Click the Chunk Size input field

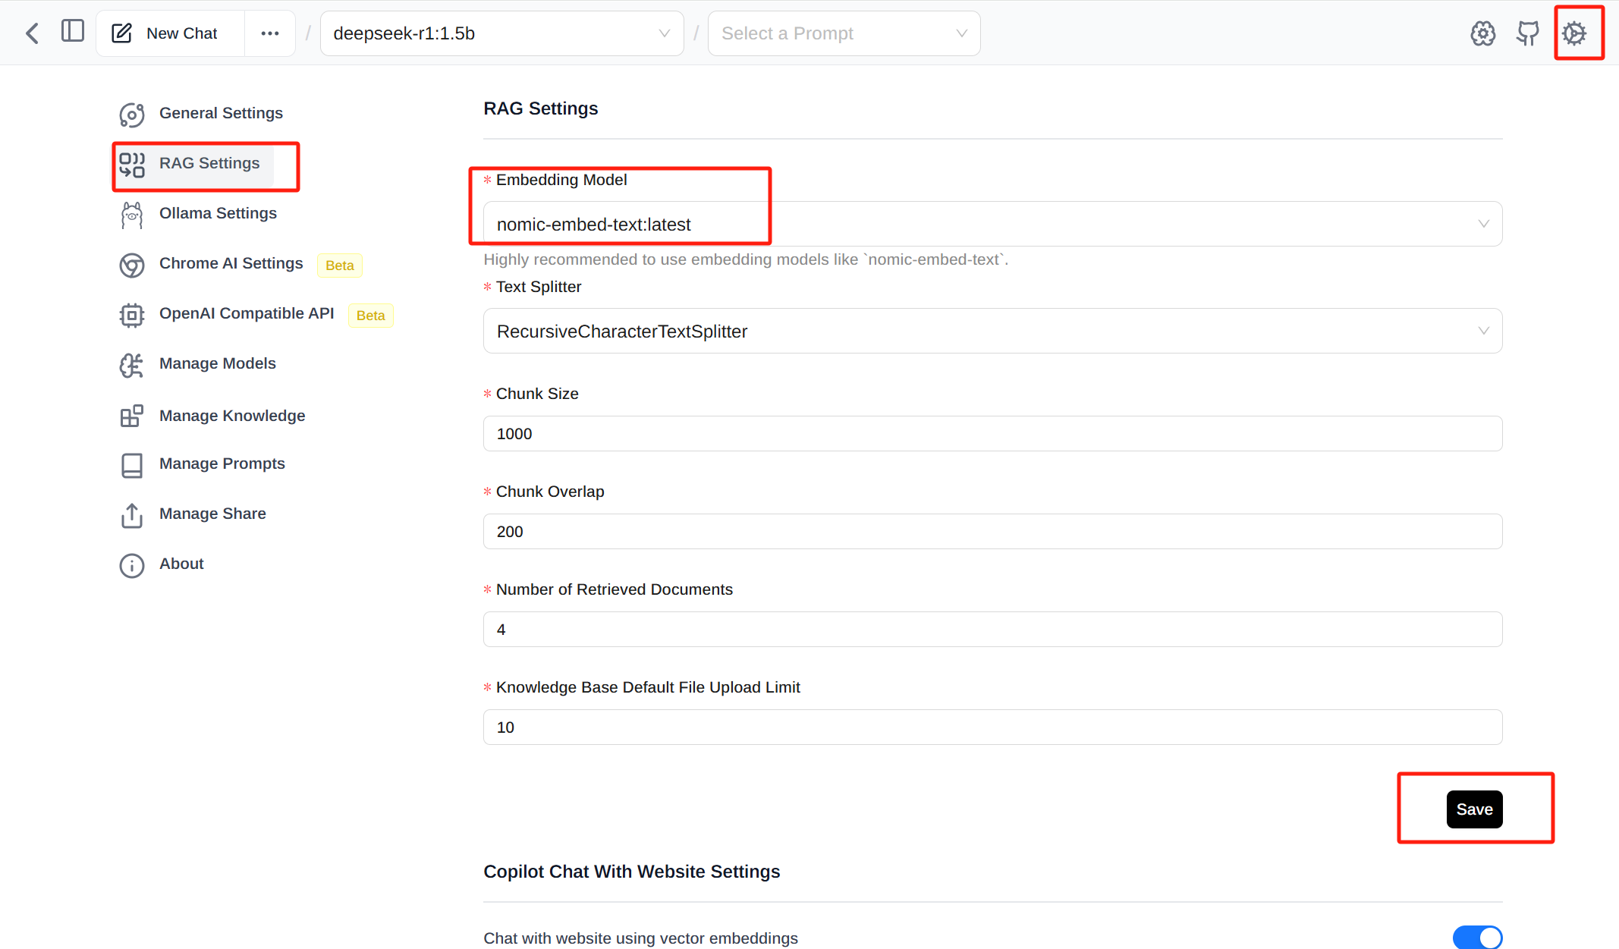(x=992, y=434)
